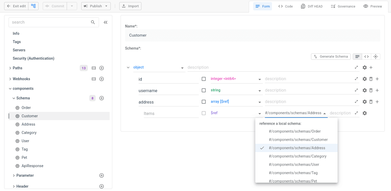Click the search magnifier icon
This screenshot has width=391, height=191.
[93, 22]
